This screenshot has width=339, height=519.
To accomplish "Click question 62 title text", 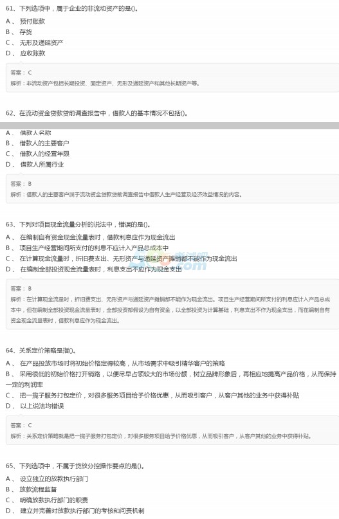I will click(97, 113).
